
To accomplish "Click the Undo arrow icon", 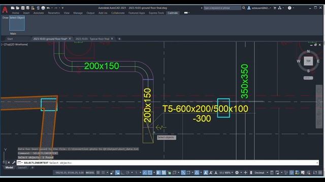I will (x=48, y=8).
